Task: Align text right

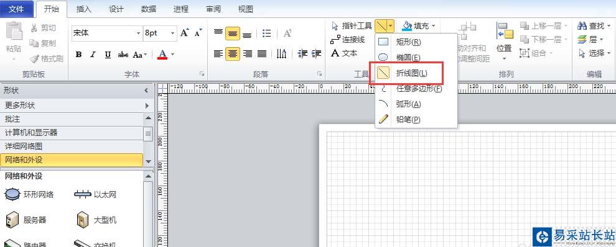Action: (x=248, y=53)
